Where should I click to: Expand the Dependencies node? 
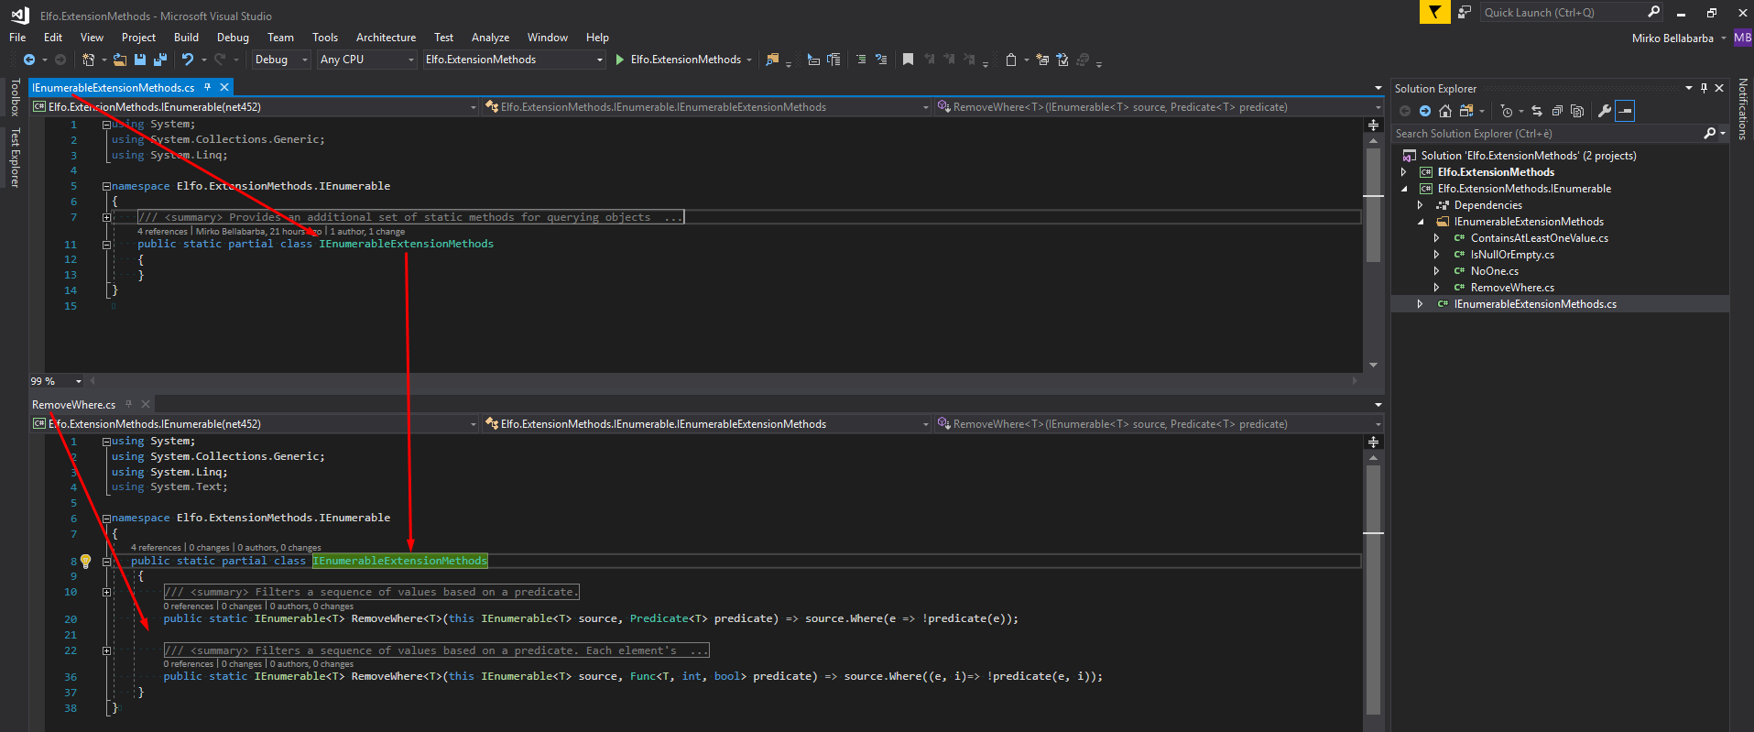tap(1421, 205)
